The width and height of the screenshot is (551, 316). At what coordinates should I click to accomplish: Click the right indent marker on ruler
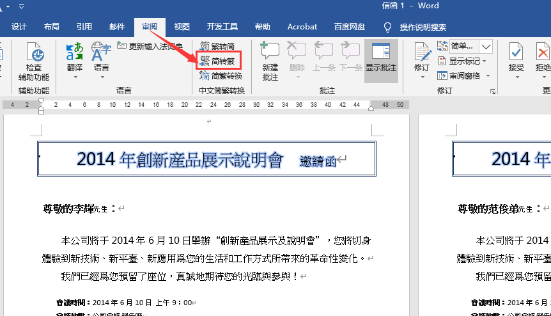371,108
